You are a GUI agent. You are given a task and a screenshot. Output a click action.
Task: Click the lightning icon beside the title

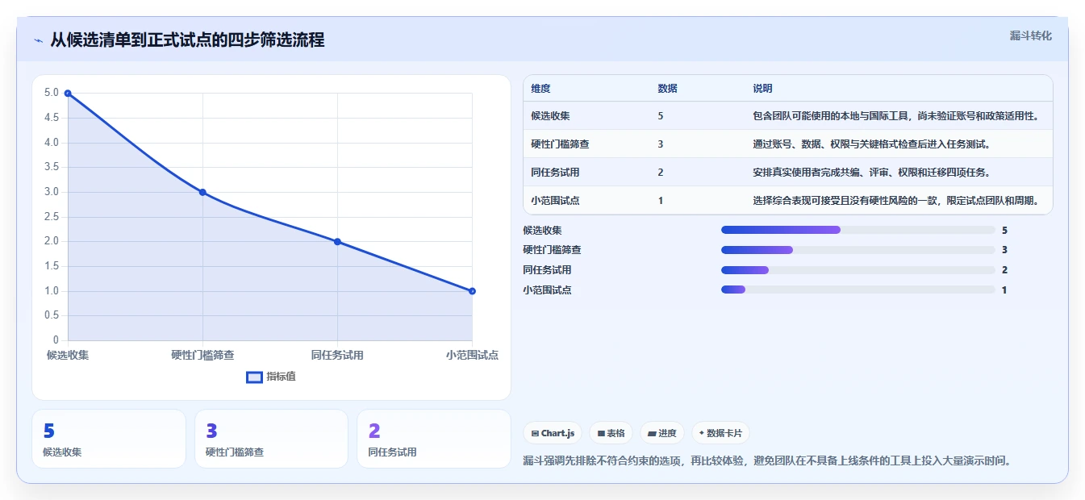pos(38,40)
